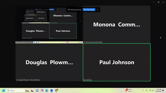166x93 pixels.
Task: Select the Monona Community Media video tile
Action: (x=117, y=24)
